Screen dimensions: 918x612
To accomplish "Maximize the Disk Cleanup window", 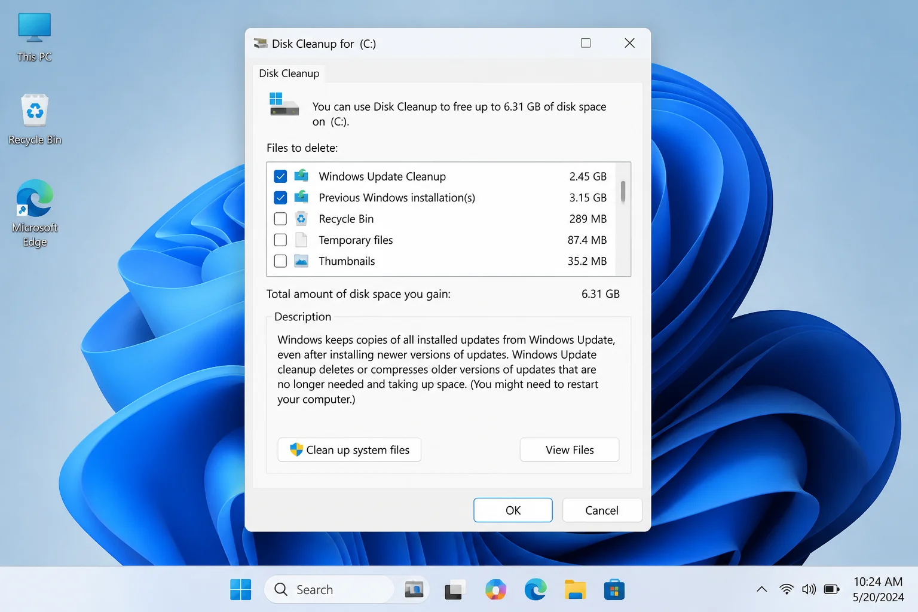I will (586, 43).
